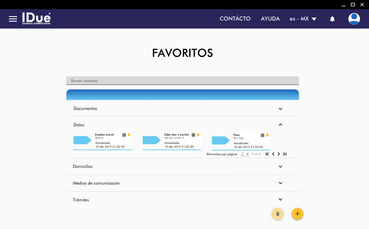Click the notifications bell icon

(332, 19)
